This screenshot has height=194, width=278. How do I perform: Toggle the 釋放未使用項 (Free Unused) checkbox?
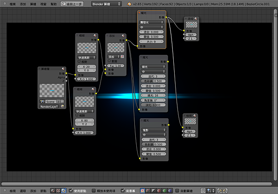coord(94,190)
